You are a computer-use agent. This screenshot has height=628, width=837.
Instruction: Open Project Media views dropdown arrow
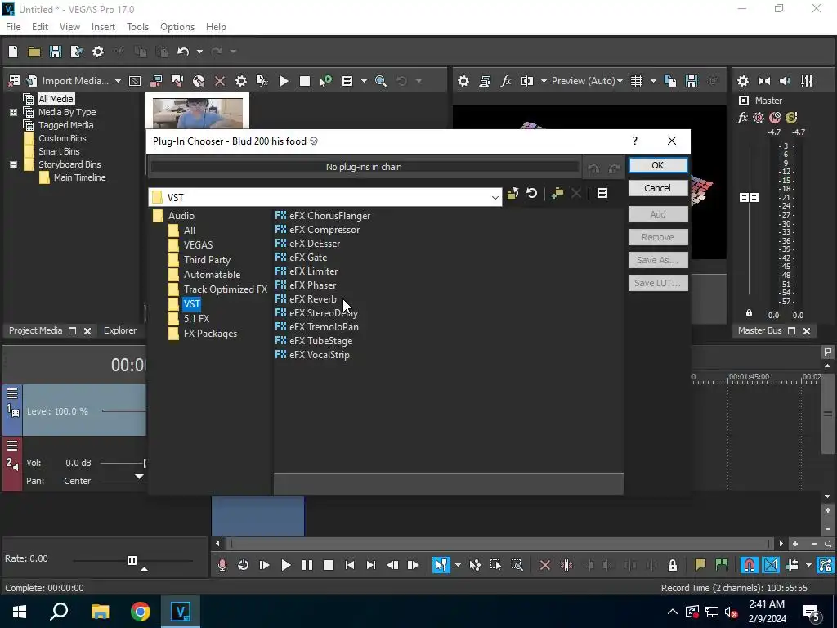[364, 81]
